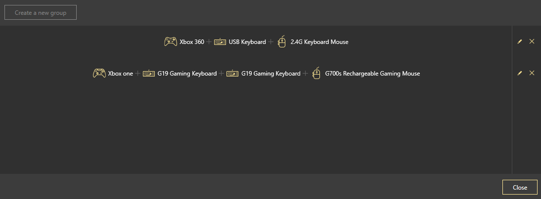This screenshot has width=541, height=199.
Task: Select the USB Keyboard icon
Action: (x=220, y=42)
